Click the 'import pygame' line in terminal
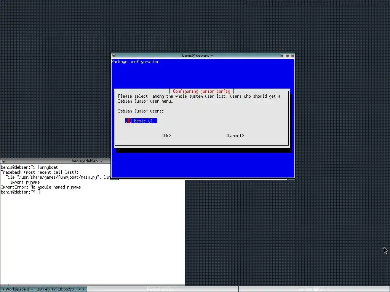The height and width of the screenshot is (292, 390). (x=25, y=182)
